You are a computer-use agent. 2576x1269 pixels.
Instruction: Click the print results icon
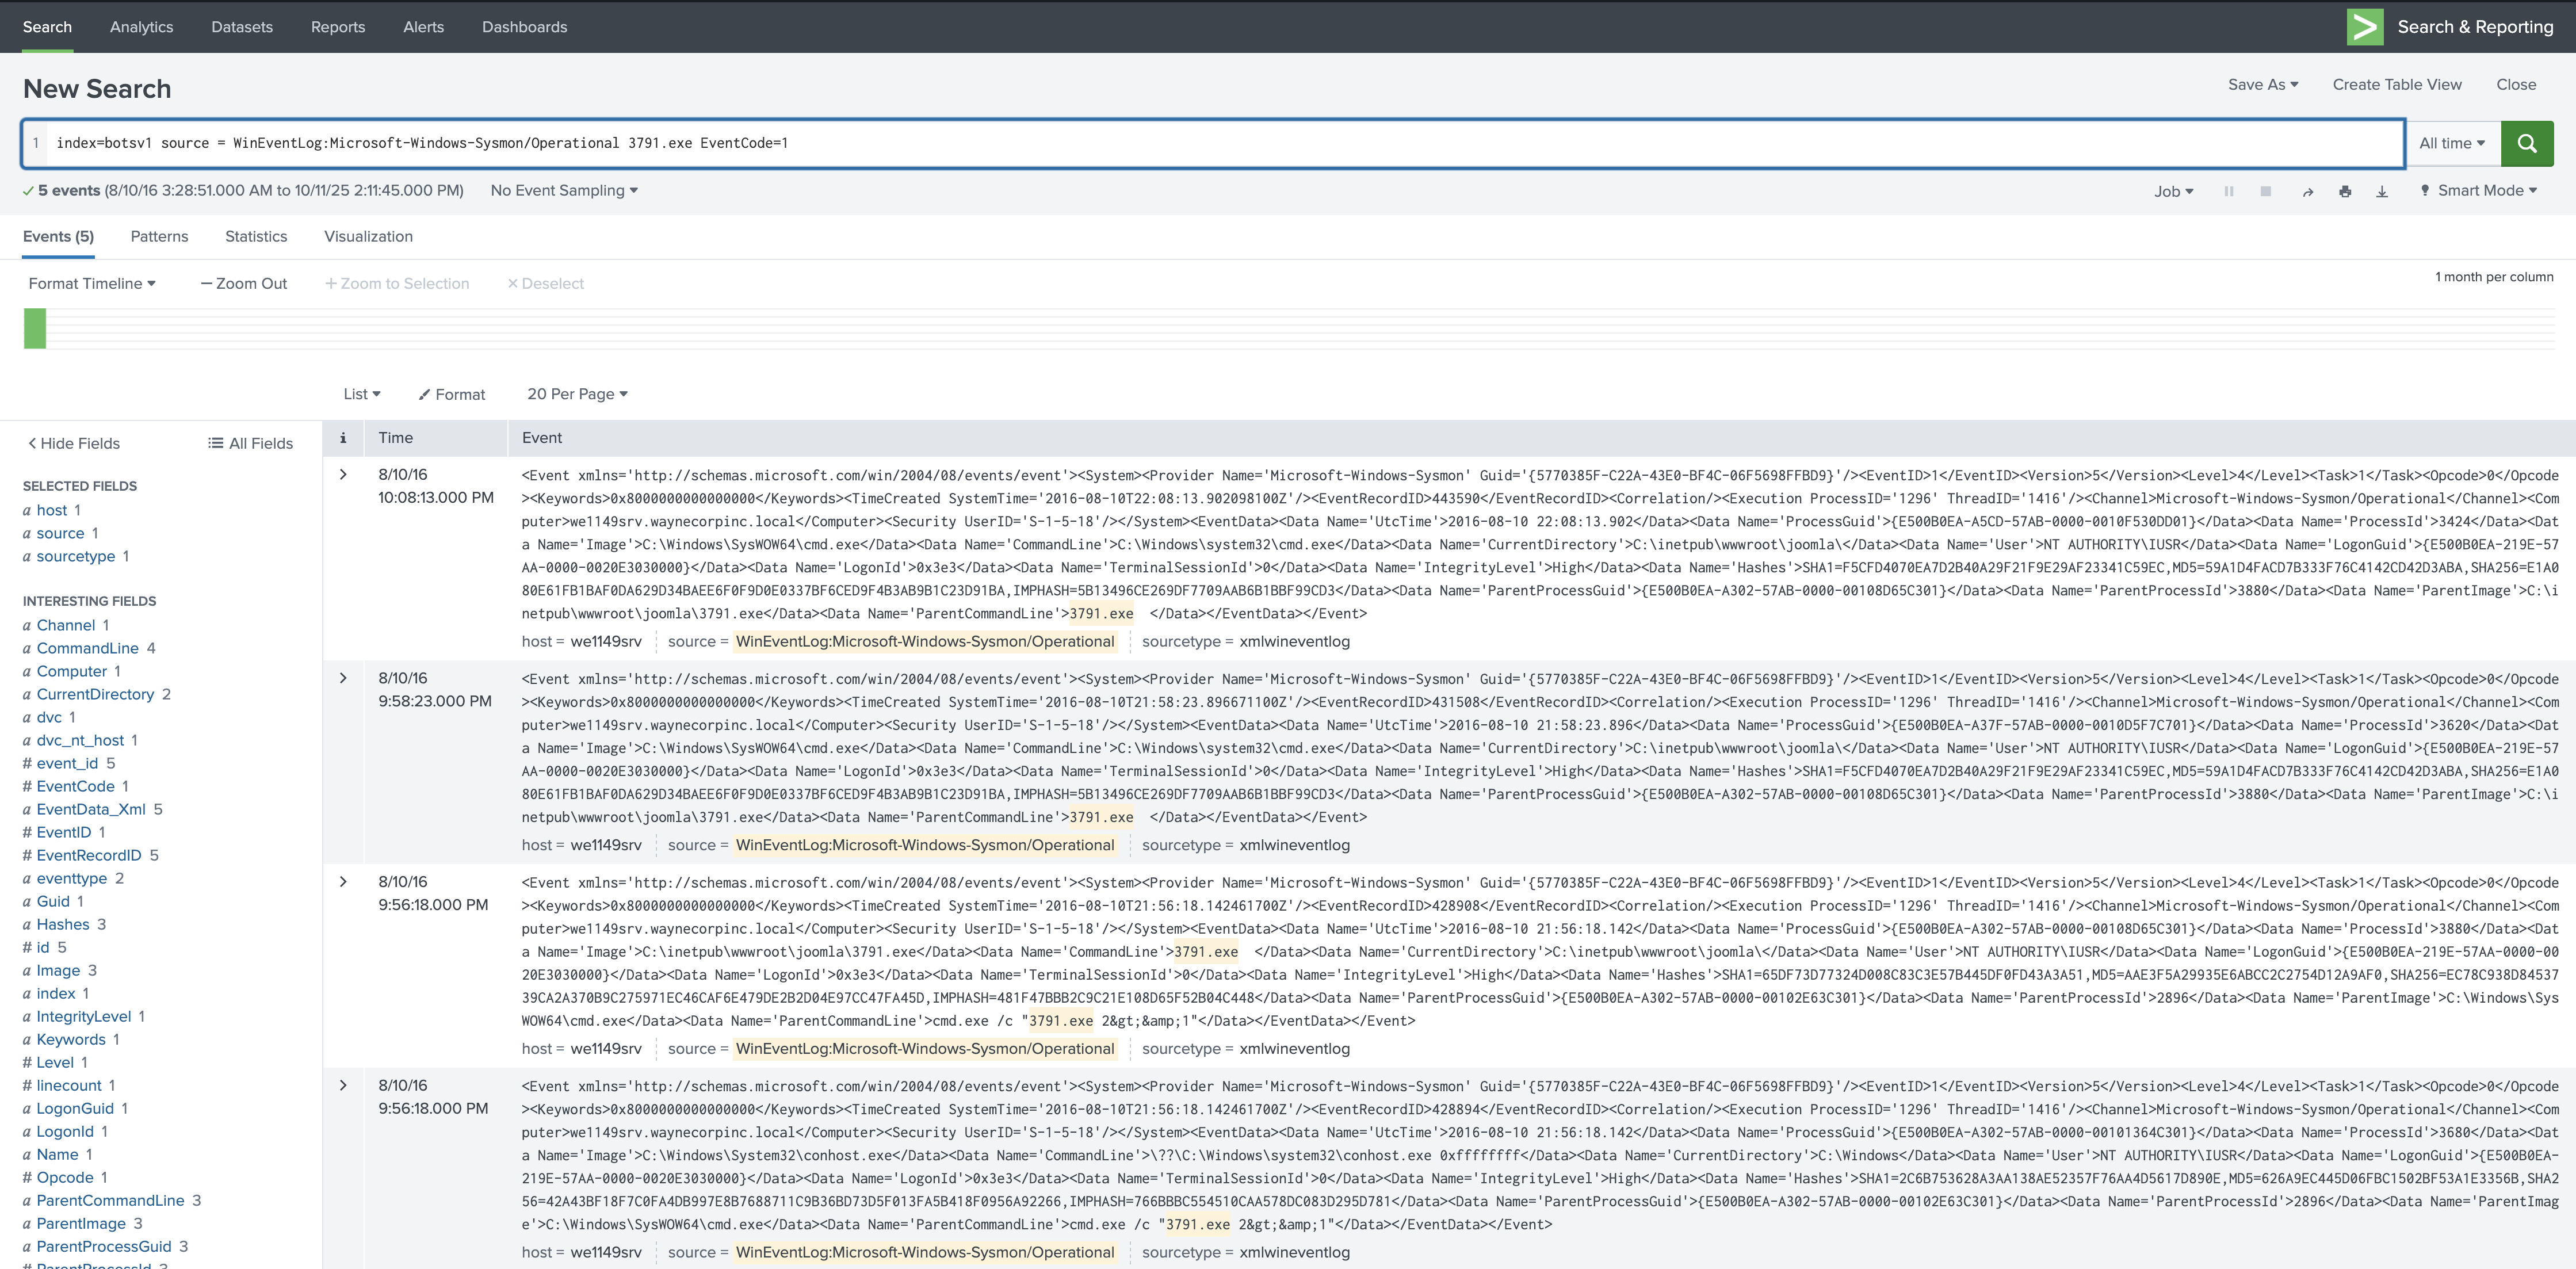2345,191
